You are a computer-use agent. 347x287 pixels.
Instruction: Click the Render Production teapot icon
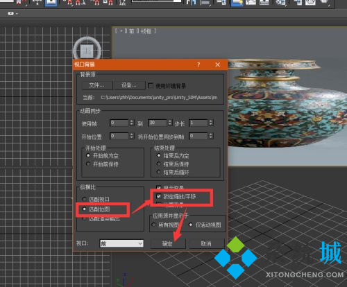[324, 2]
